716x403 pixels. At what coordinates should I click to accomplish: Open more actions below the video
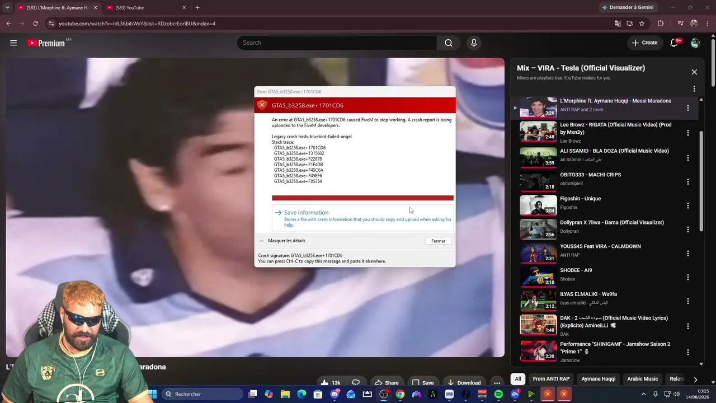[x=497, y=383]
